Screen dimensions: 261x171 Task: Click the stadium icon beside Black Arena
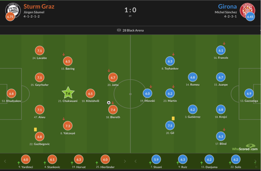pyautogui.click(x=119, y=30)
